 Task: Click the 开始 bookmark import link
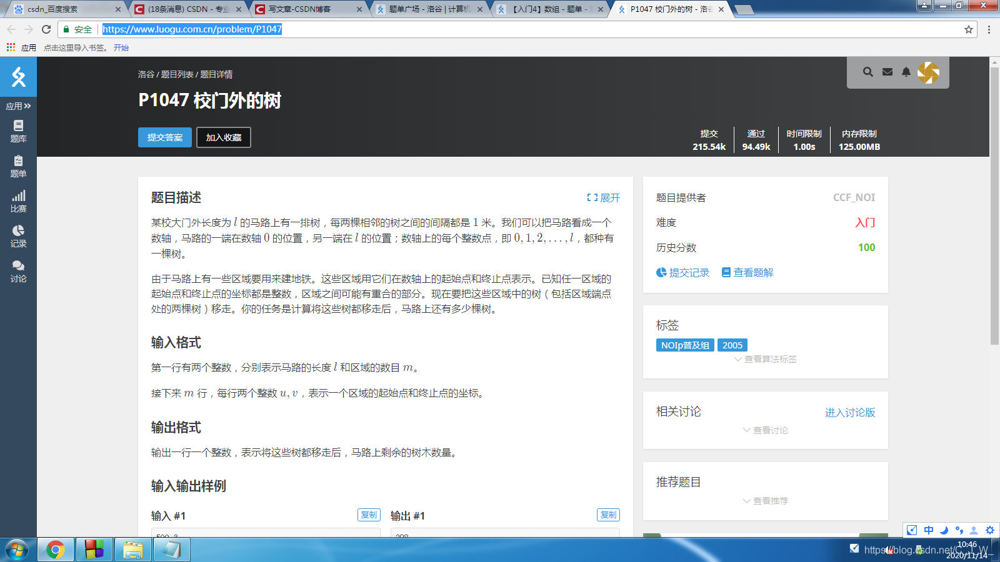click(x=121, y=47)
